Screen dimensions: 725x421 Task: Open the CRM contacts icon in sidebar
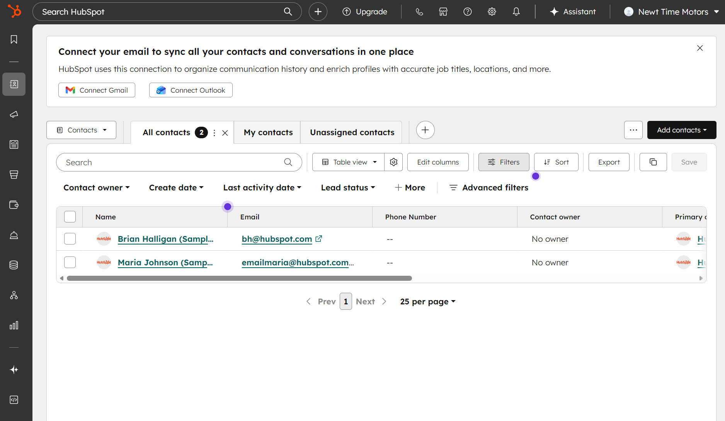(14, 84)
